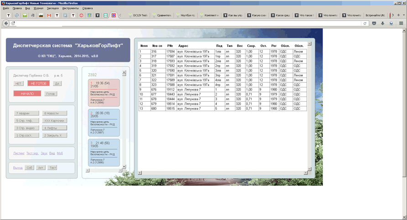Viewport: 407px width, 220px height.
Task: Click the Firefox back navigation arrow
Action: click(6, 23)
